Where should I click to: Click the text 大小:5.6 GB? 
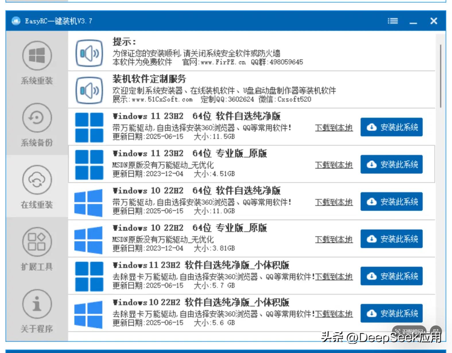tap(214, 323)
